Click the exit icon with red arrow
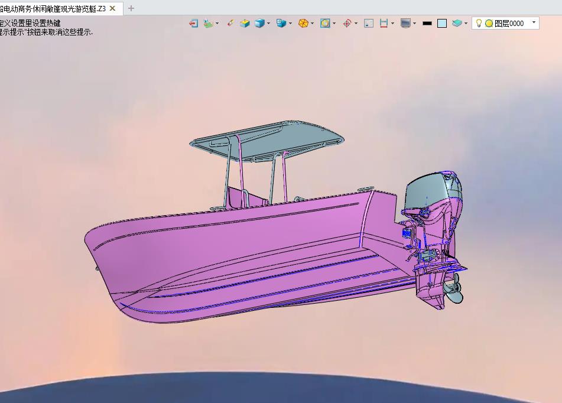Screen dimensions: 562x403 193,24
